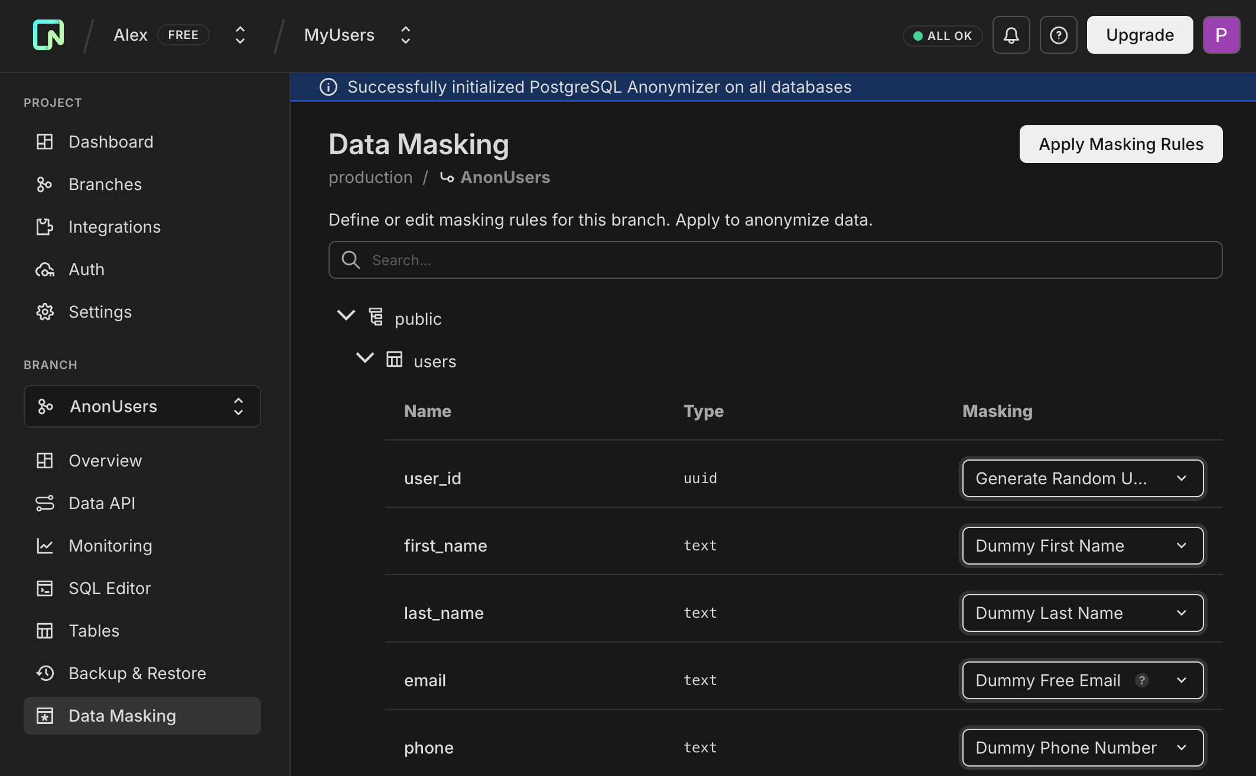Open Backup & Restore
The width and height of the screenshot is (1256, 776).
137,673
